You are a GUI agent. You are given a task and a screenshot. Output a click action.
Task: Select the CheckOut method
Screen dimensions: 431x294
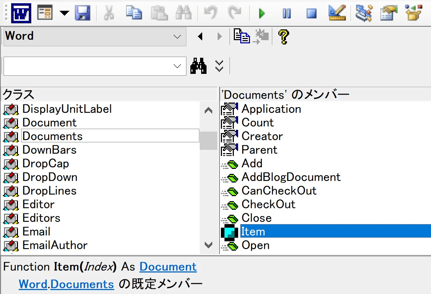coord(268,204)
